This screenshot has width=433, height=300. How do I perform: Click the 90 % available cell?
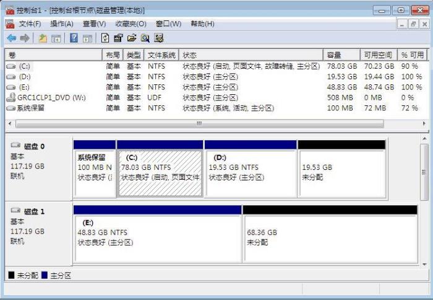point(409,66)
